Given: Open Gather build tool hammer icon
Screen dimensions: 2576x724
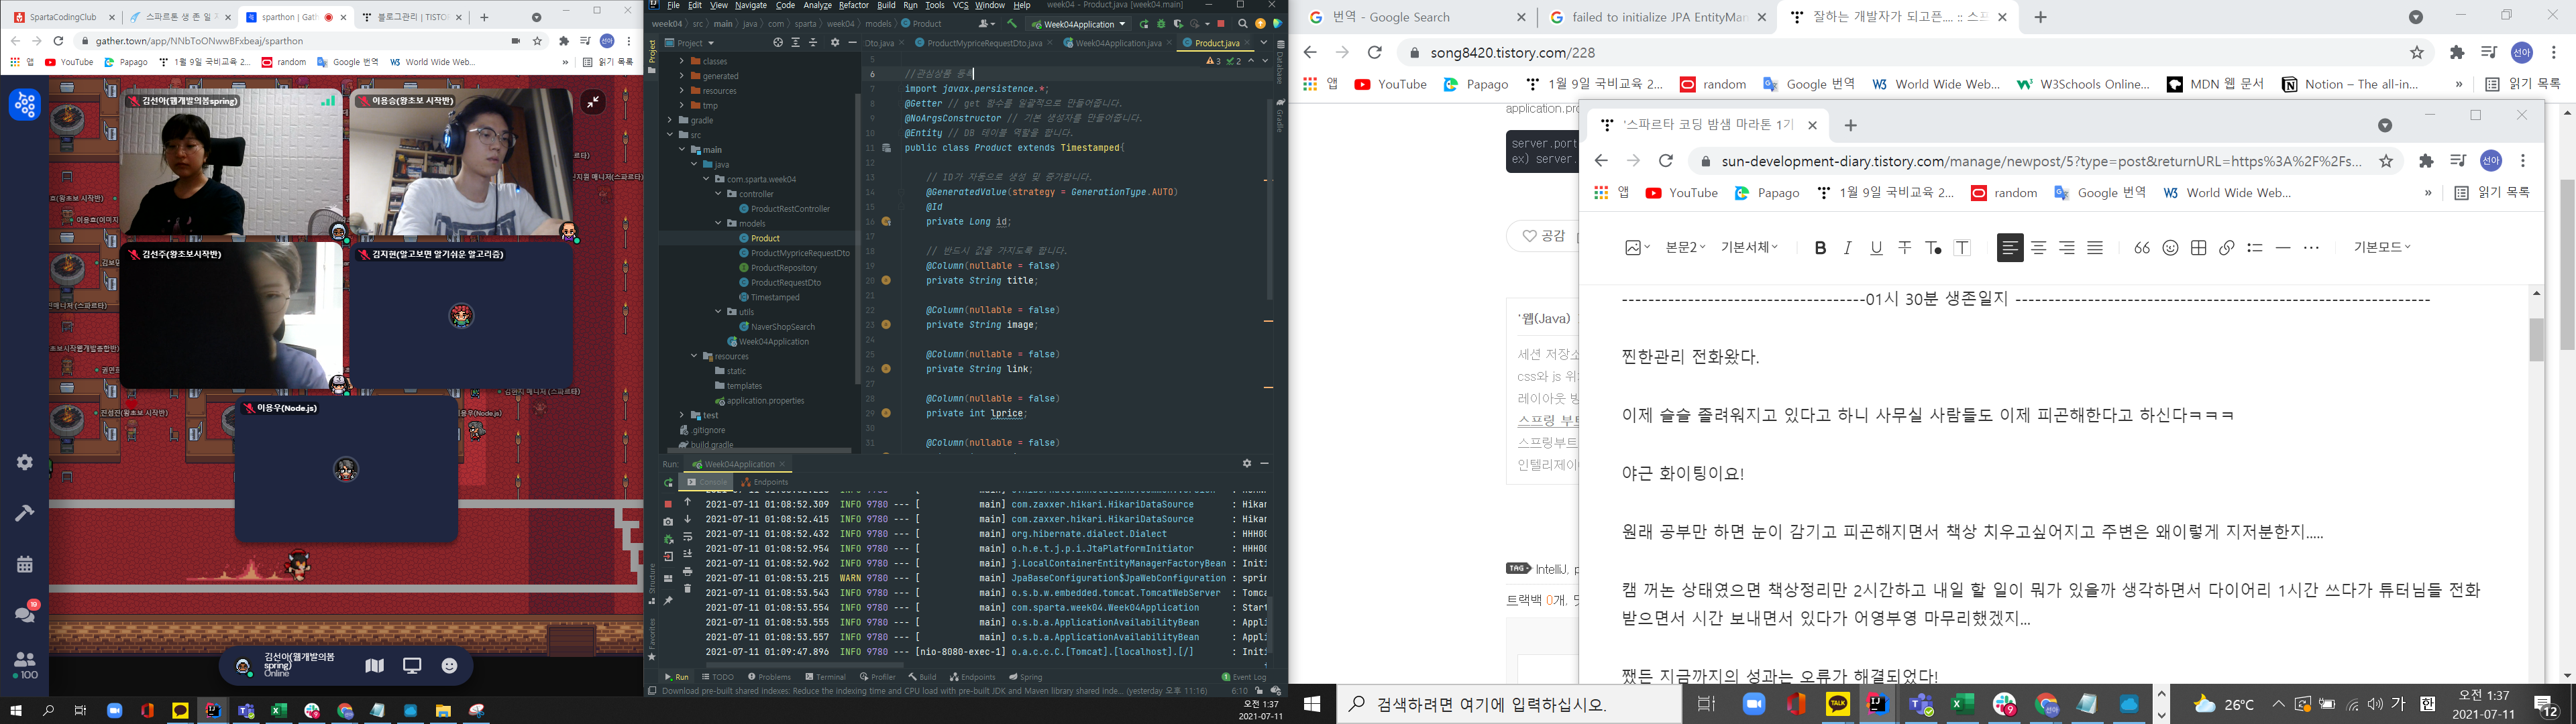Looking at the screenshot, I should (x=25, y=513).
